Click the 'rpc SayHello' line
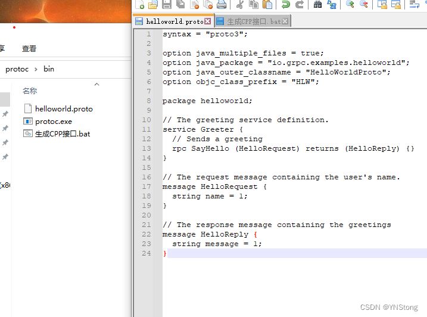Screen dimensions: 427x317 click(x=293, y=148)
